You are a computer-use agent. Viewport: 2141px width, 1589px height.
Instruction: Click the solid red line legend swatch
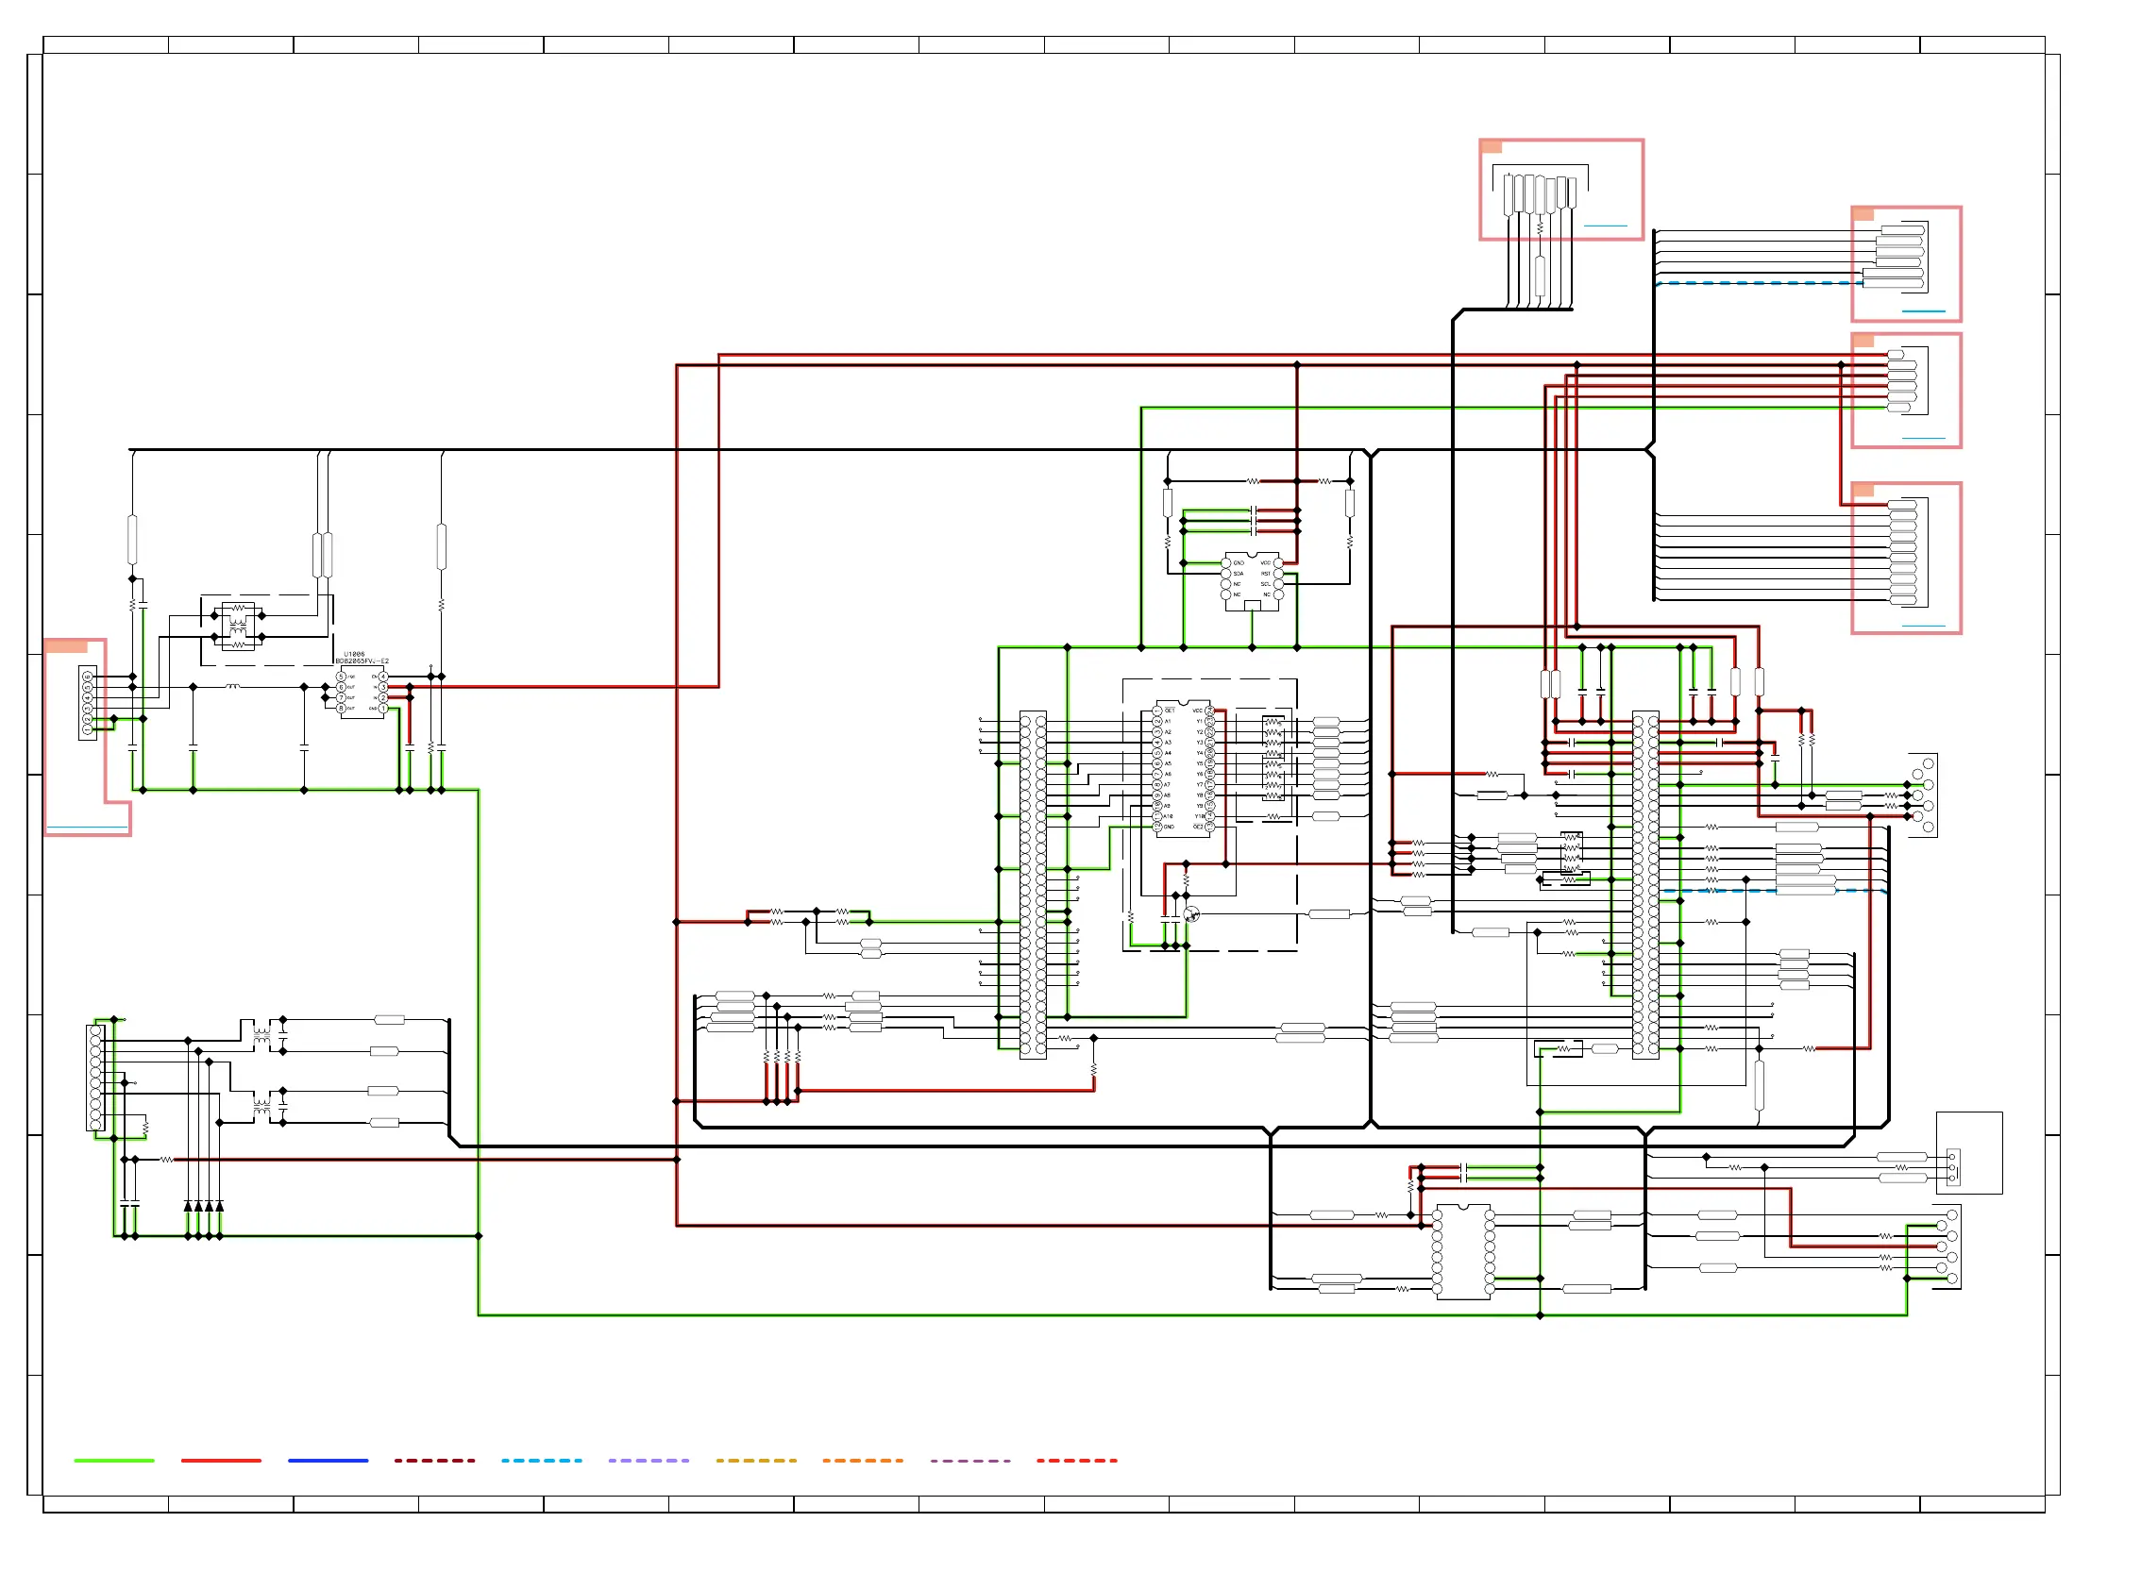tap(220, 1460)
